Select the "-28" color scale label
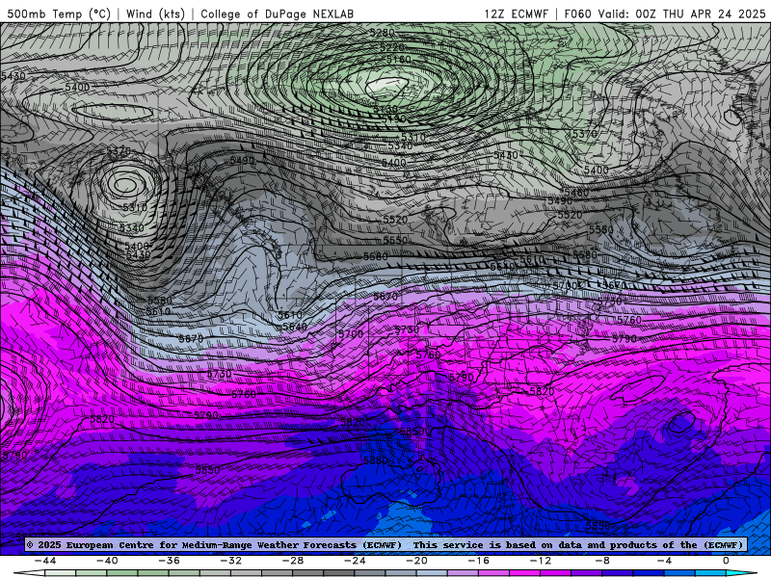Viewport: 771px width, 578px height. tap(293, 561)
